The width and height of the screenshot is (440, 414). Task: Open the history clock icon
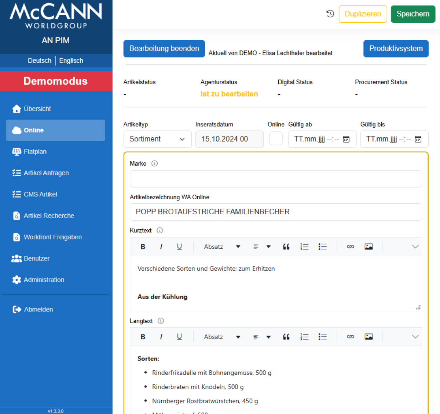[330, 14]
